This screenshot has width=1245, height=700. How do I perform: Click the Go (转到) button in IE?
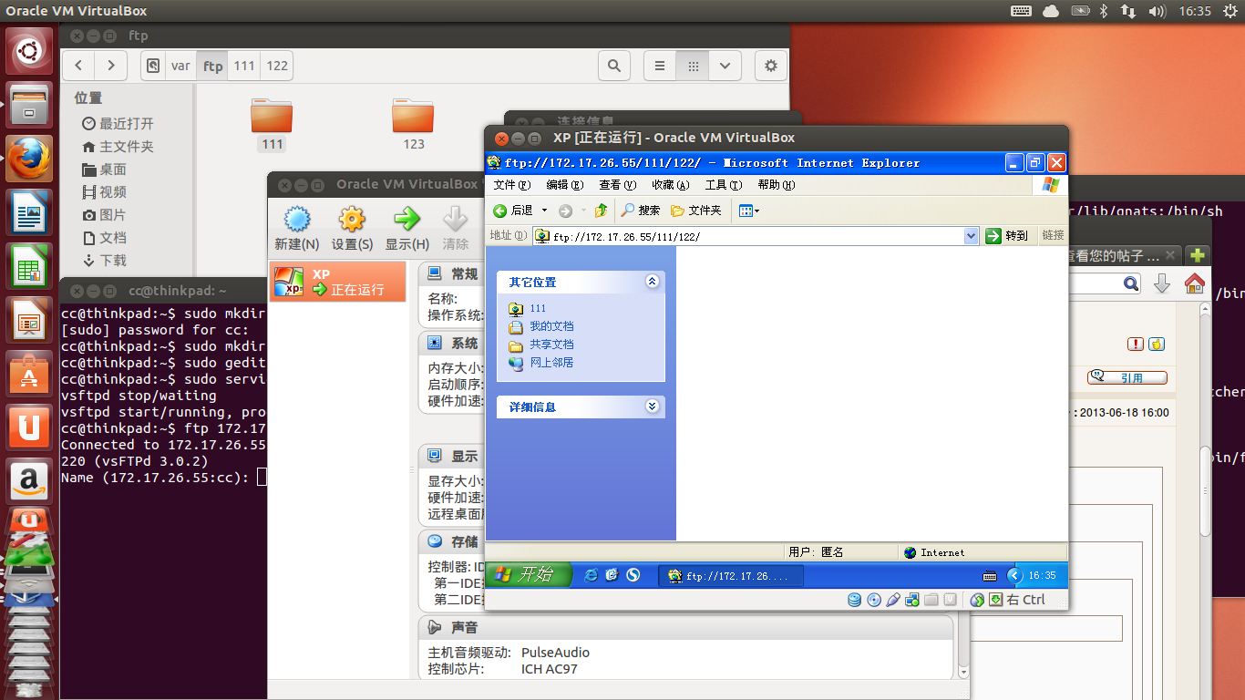tap(1007, 236)
